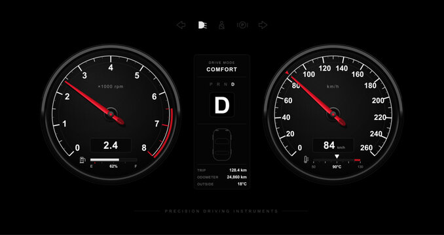444x235 pixels.
Task: Click the trip value 128.4 km
Action: coord(238,170)
